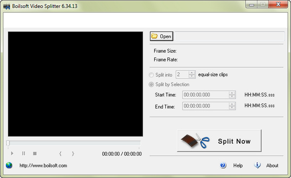
Task: Click the Start Time input field
Action: [x=206, y=95]
